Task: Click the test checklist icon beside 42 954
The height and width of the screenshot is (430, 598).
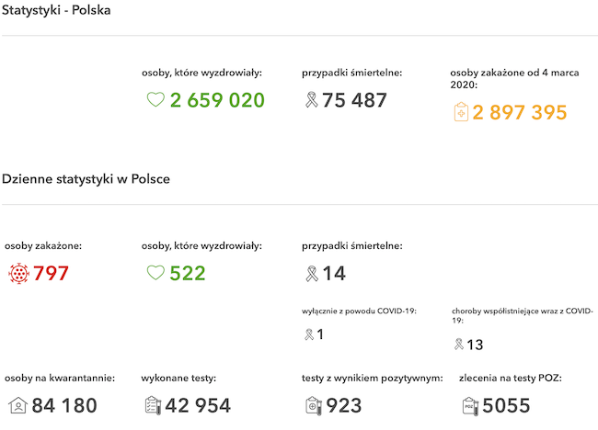Action: click(154, 405)
